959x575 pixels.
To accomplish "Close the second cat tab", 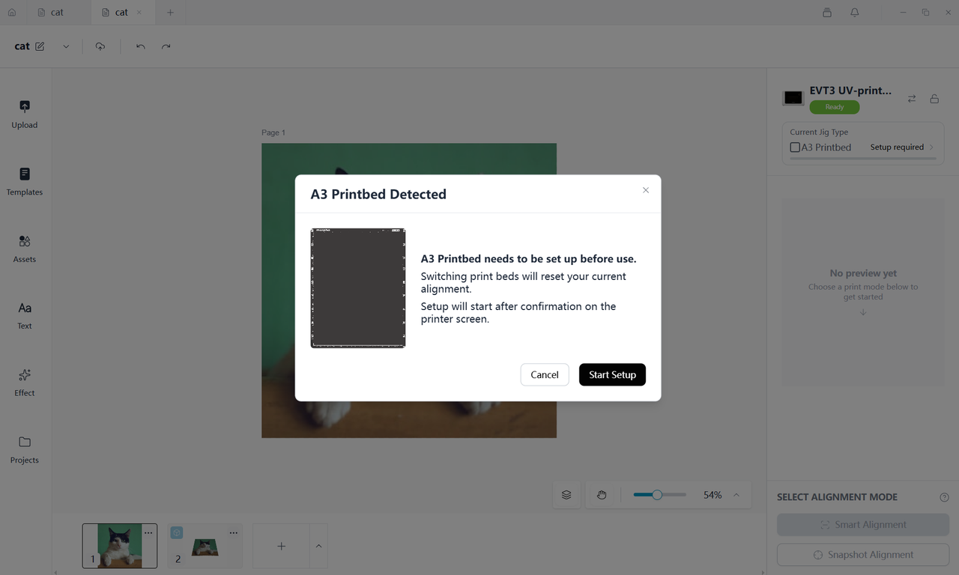I will (x=139, y=13).
